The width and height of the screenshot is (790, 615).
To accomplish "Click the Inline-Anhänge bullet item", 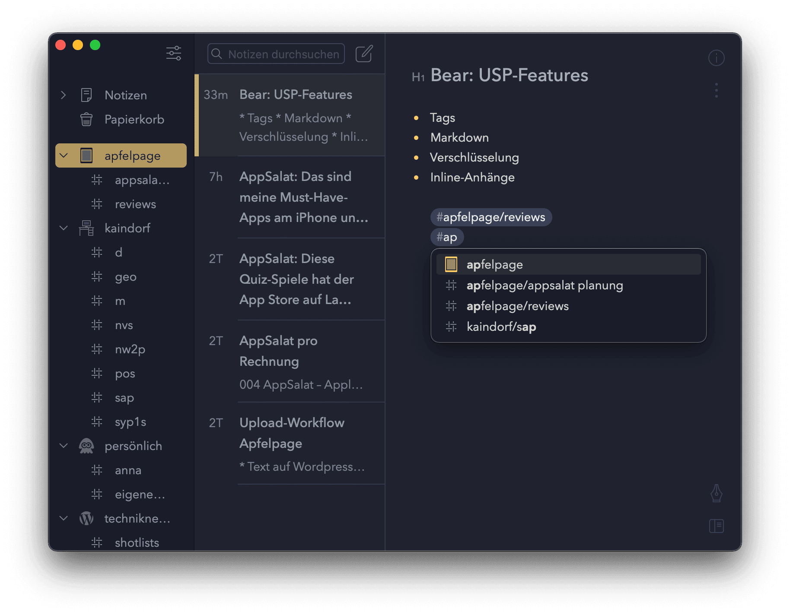I will tap(472, 177).
